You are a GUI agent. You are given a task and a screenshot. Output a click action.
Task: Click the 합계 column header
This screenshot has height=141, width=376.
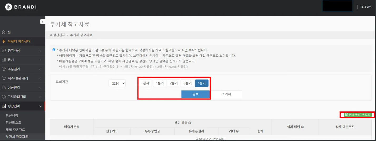pos(260,131)
